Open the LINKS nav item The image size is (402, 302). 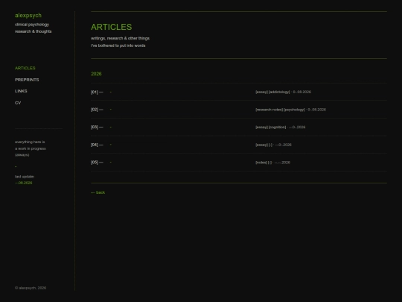point(21,91)
